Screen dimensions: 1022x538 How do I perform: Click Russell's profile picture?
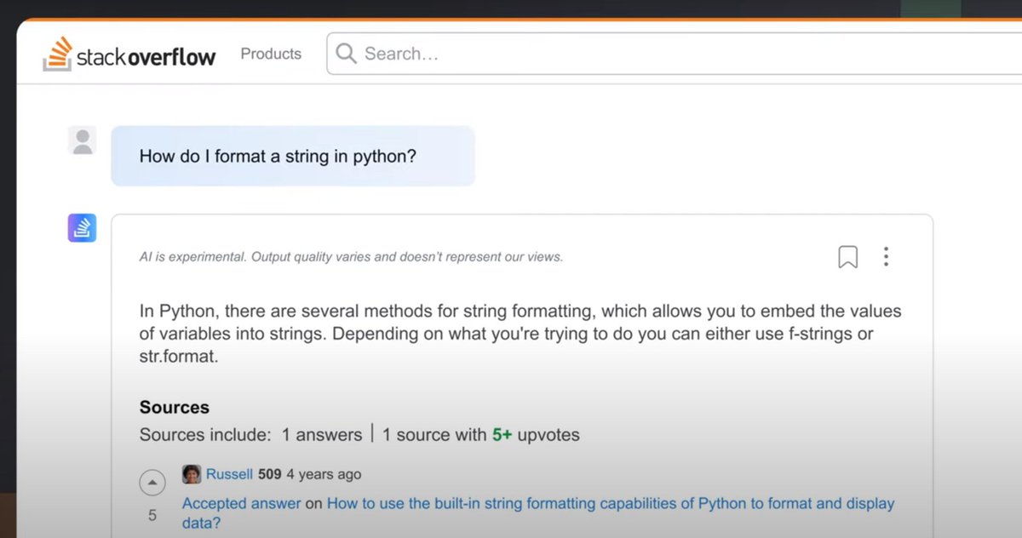click(192, 473)
